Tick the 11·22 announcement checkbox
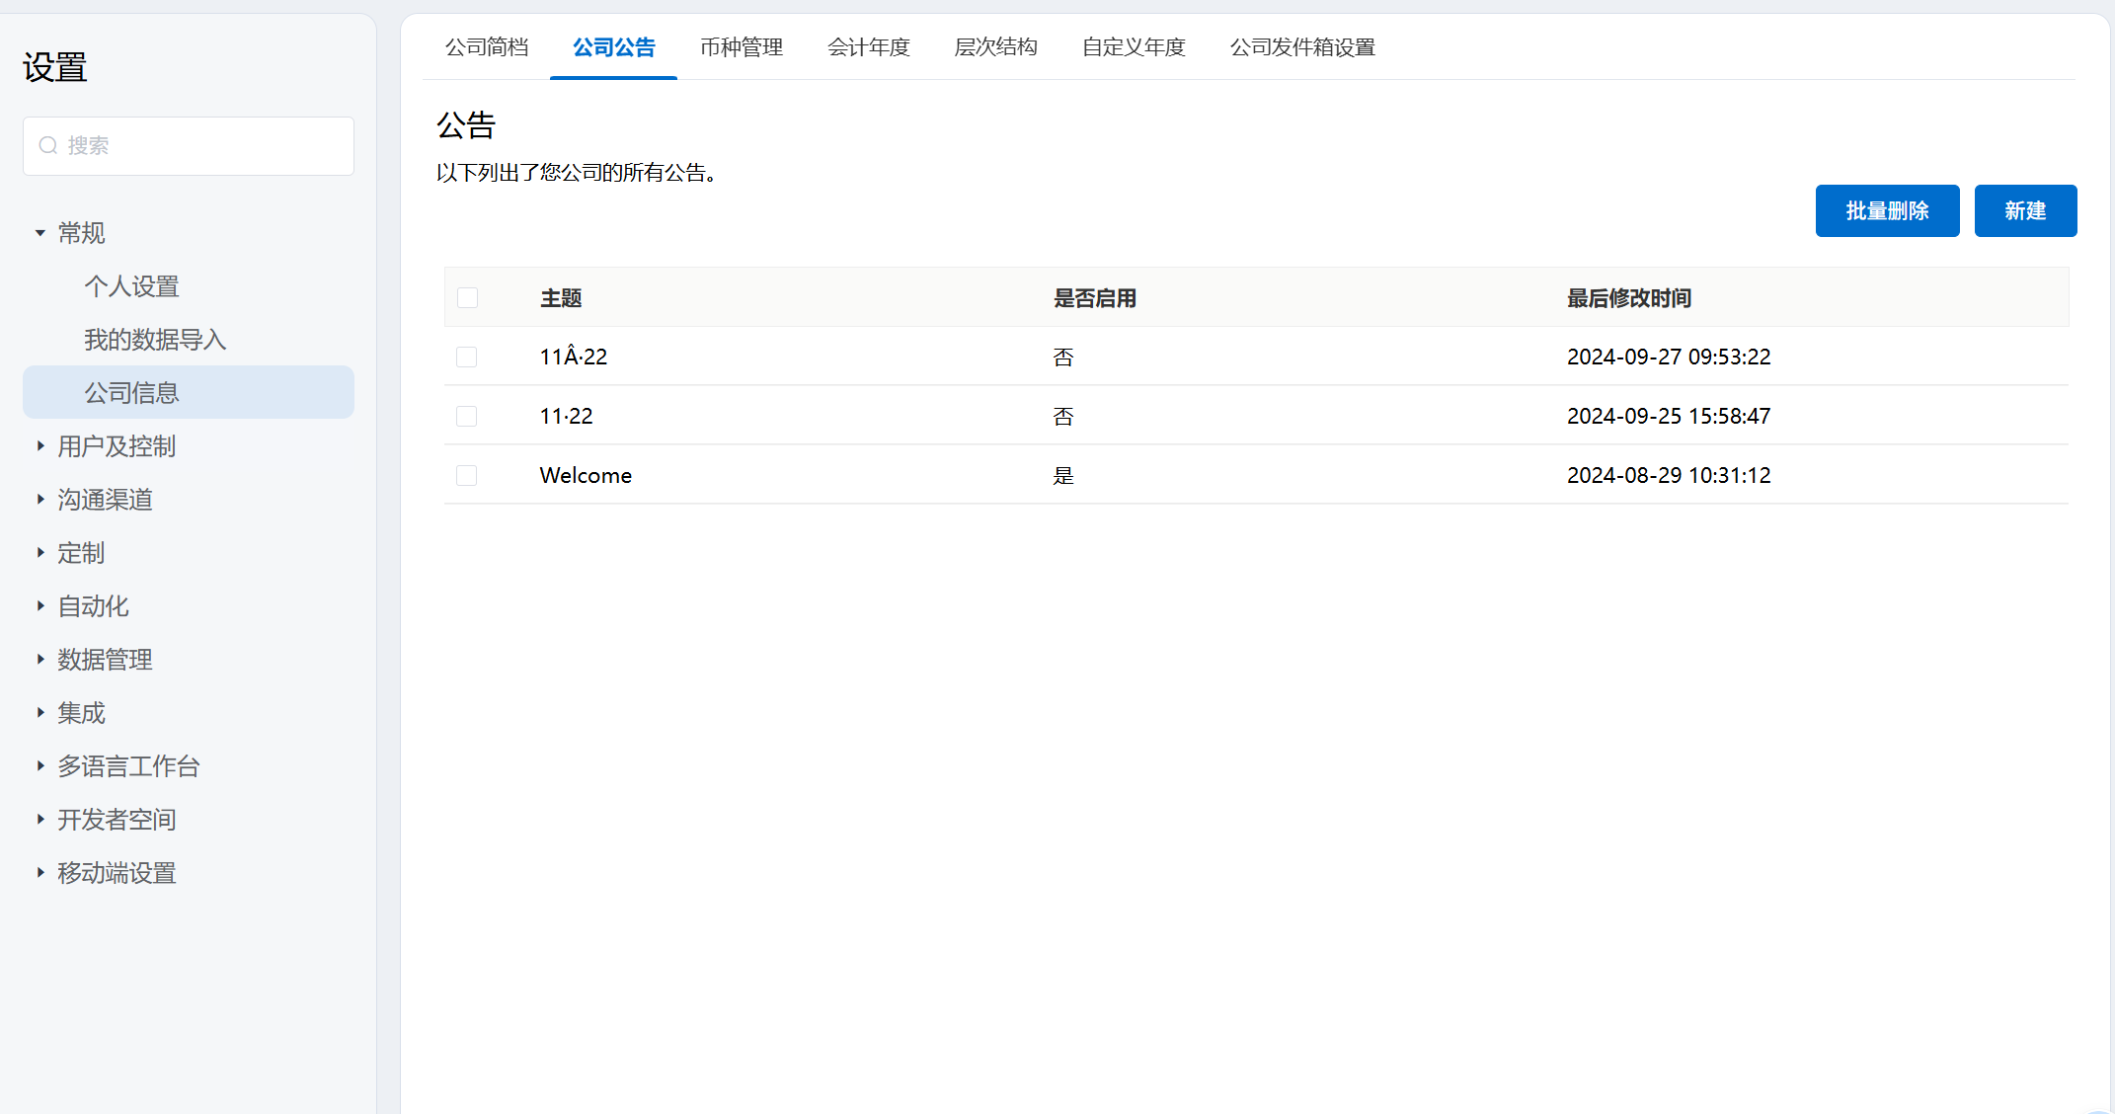Image resolution: width=2115 pixels, height=1114 pixels. (x=467, y=417)
